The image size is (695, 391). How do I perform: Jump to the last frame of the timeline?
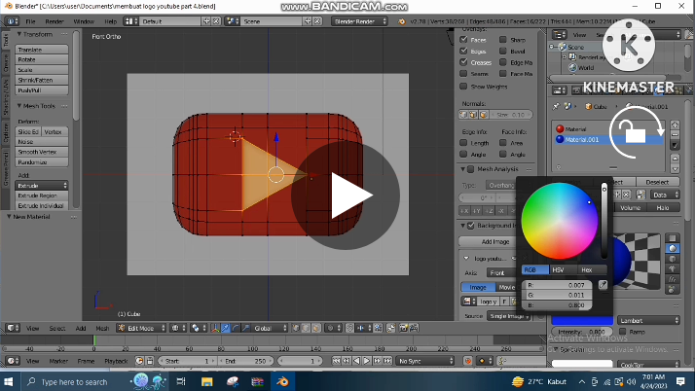click(x=387, y=361)
